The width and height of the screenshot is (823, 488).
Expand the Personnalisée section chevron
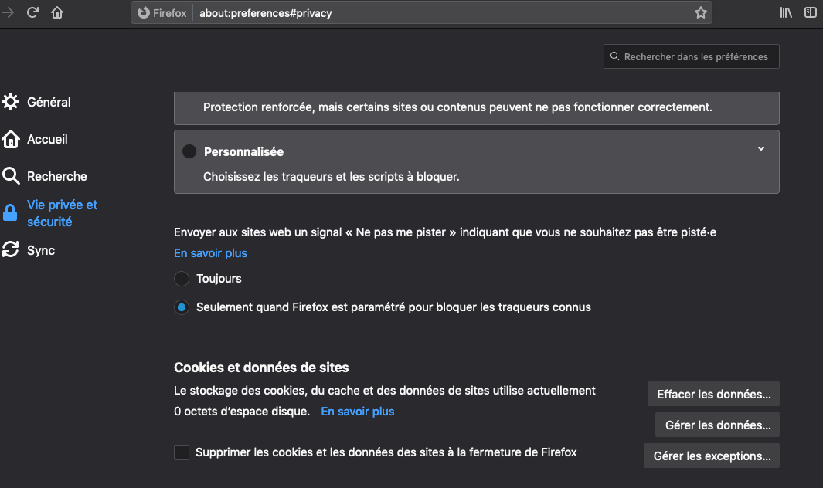coord(761,149)
